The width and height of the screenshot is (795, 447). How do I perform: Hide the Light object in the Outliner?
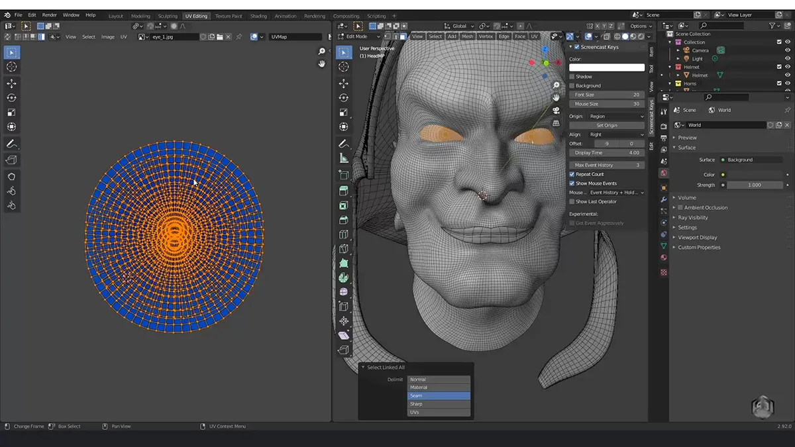tap(788, 58)
